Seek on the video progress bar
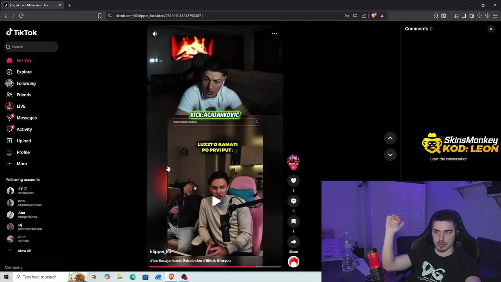Viewport: 501px width, 282px height. pos(215,267)
